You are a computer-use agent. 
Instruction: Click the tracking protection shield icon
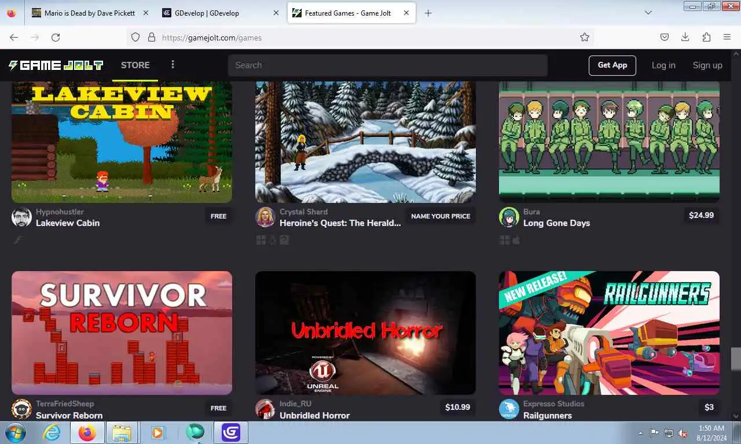tap(135, 37)
